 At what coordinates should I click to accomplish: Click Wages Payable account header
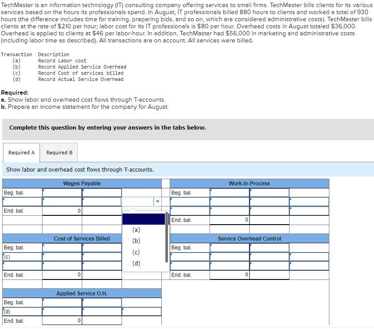pyautogui.click(x=82, y=184)
